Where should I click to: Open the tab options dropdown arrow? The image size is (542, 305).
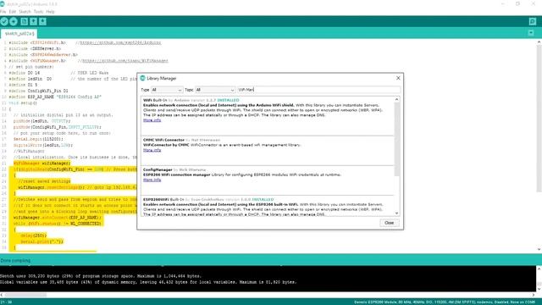coord(531,33)
